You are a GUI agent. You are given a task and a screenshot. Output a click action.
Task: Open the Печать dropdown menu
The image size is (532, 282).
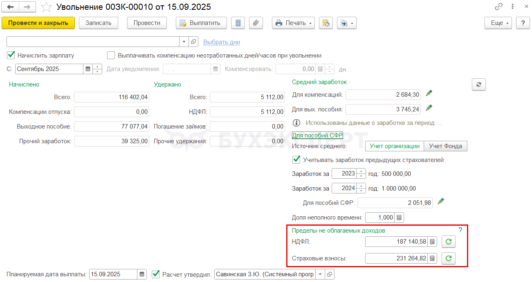[x=293, y=23]
